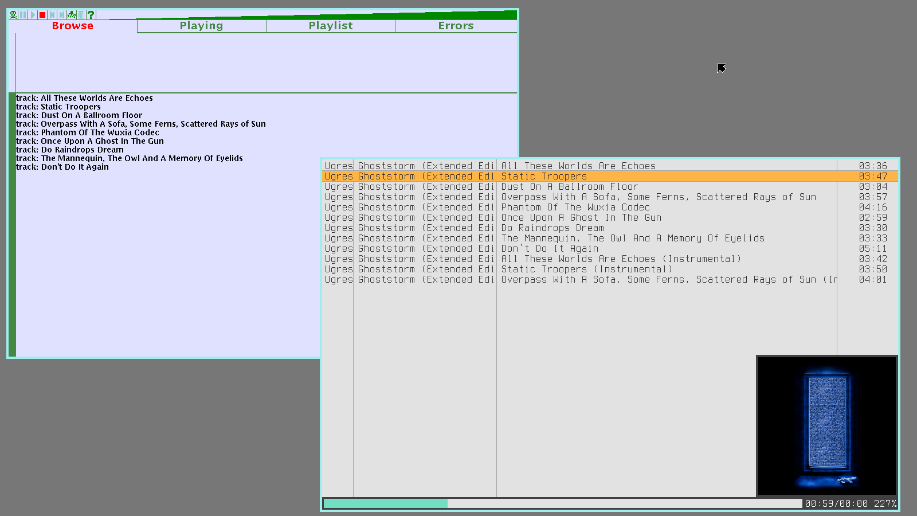917x516 pixels.
Task: Click the green volume wedge at top
Action: (401, 15)
